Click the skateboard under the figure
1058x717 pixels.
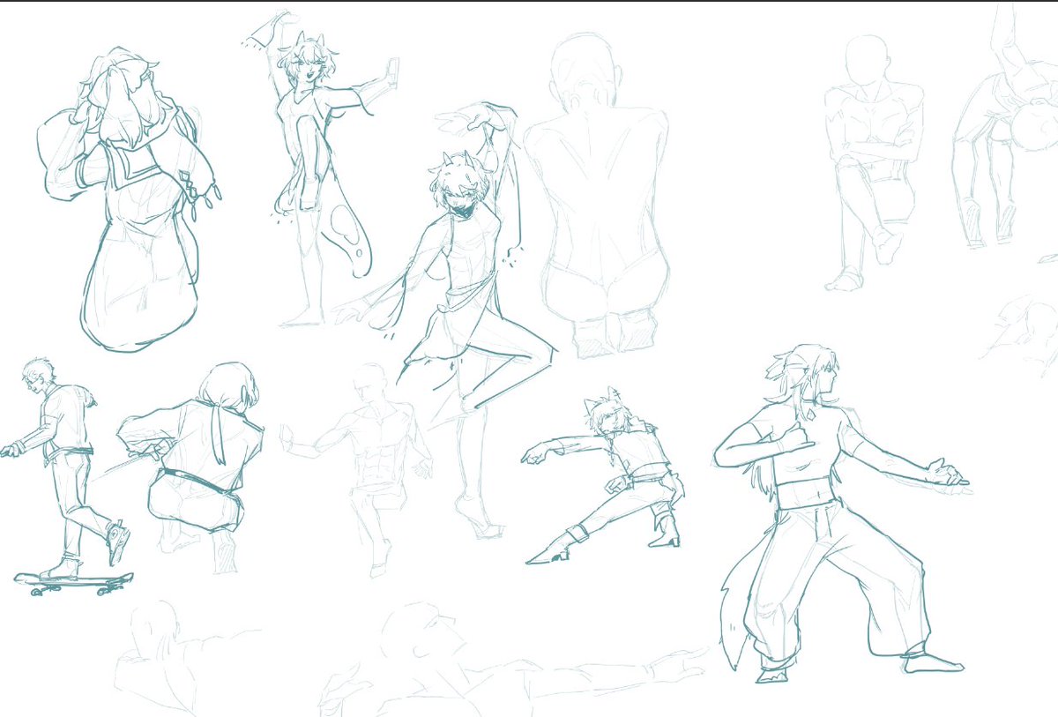73,583
